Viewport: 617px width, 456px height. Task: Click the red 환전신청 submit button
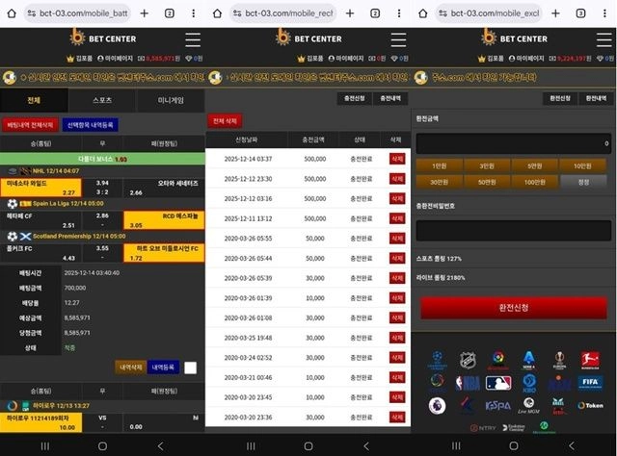tap(514, 308)
